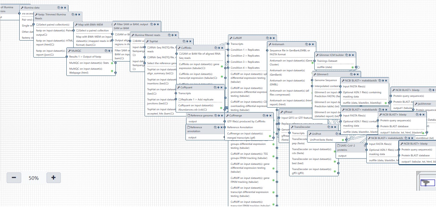Remove the Cuffmerge node
This screenshot has height=207, width=436.
[271, 115]
